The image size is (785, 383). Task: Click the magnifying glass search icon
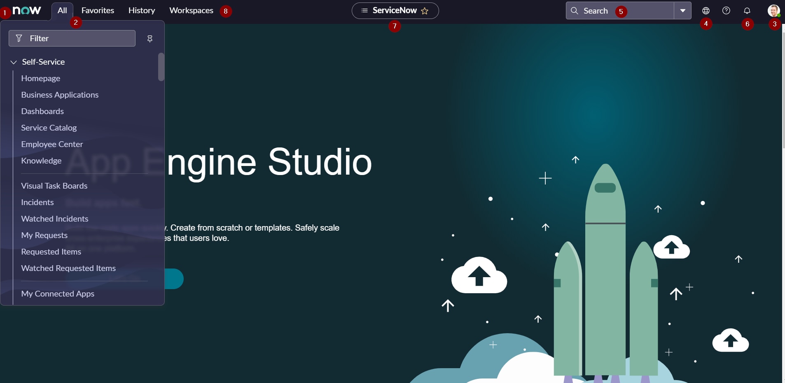[x=574, y=11]
